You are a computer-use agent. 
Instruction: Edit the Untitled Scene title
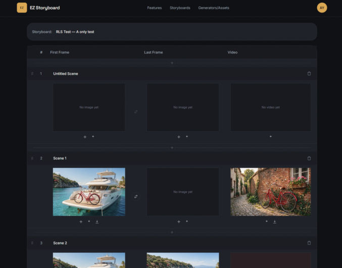coord(66,74)
